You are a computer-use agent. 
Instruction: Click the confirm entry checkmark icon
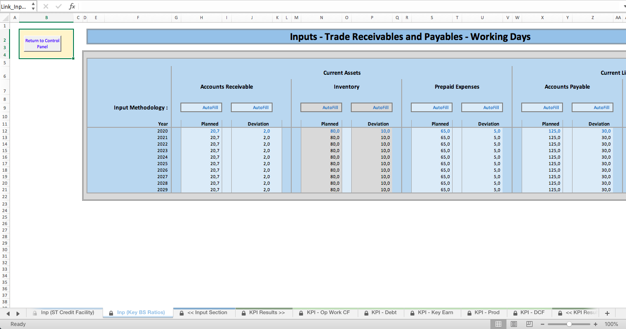pos(59,6)
